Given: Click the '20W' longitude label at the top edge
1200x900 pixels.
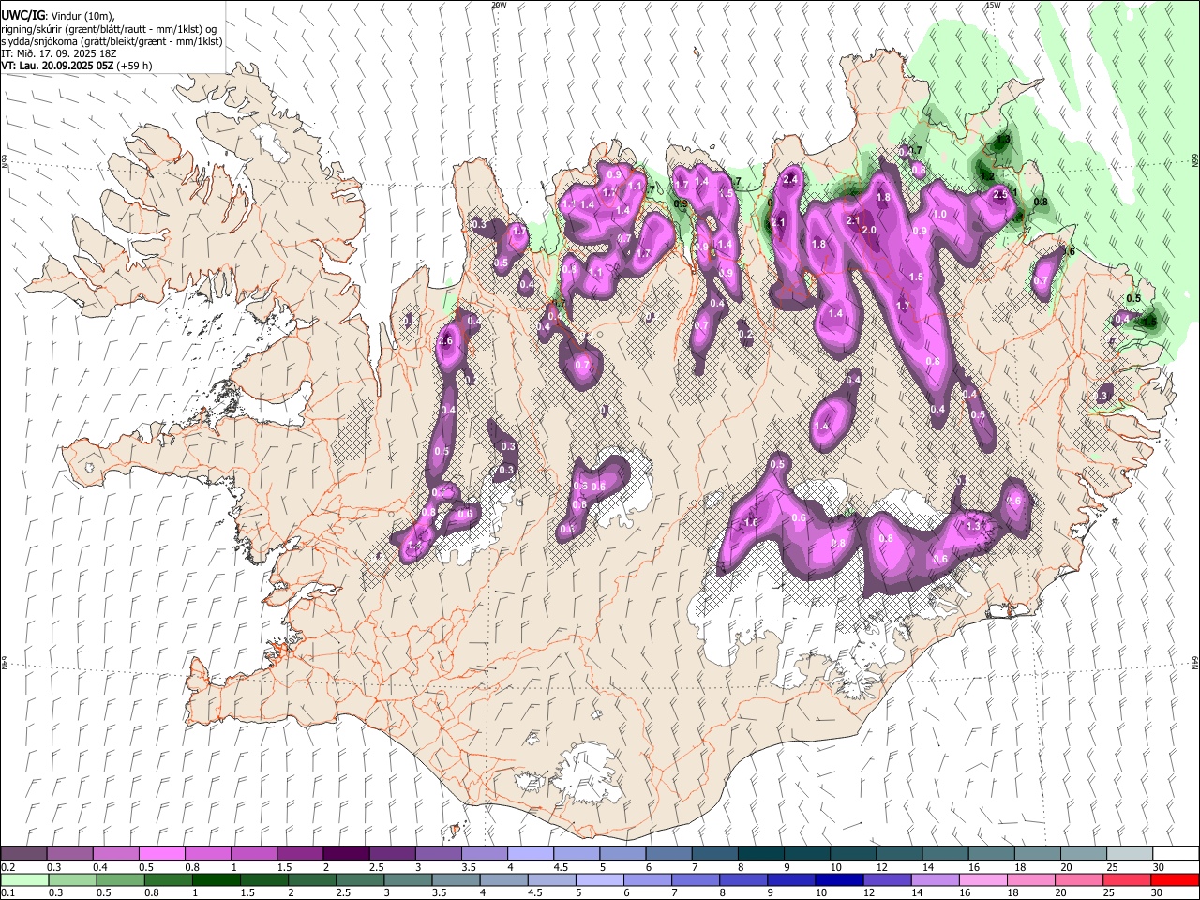Looking at the screenshot, I should (500, 5).
